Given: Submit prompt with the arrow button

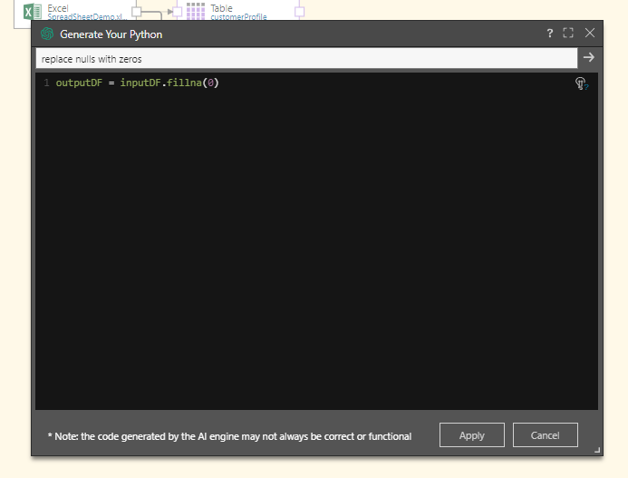Looking at the screenshot, I should [x=588, y=58].
